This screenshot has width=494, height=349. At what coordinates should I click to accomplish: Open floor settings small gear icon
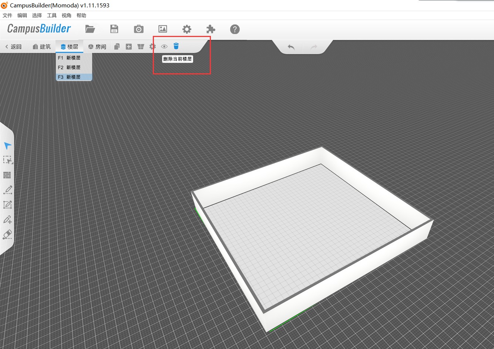coord(152,47)
